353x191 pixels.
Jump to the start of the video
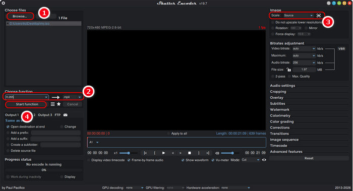pos(145,153)
